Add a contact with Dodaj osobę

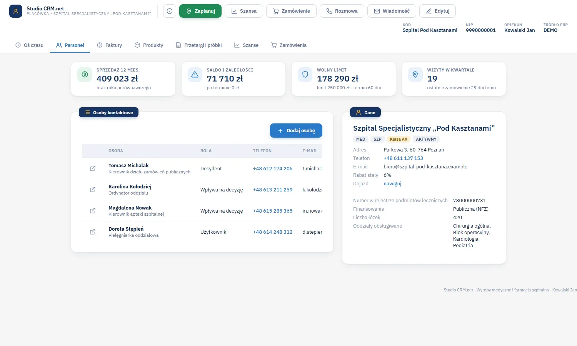pyautogui.click(x=296, y=131)
